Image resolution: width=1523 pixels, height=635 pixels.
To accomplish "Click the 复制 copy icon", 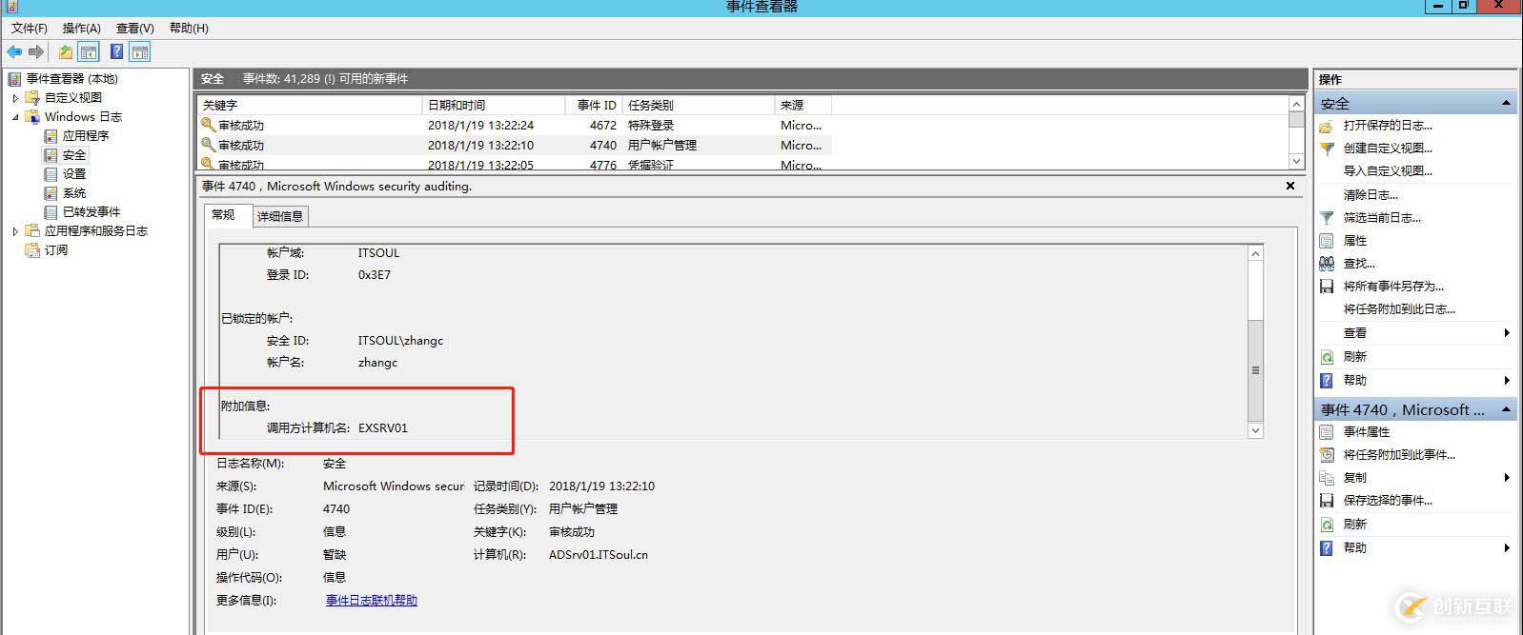I will pyautogui.click(x=1327, y=478).
